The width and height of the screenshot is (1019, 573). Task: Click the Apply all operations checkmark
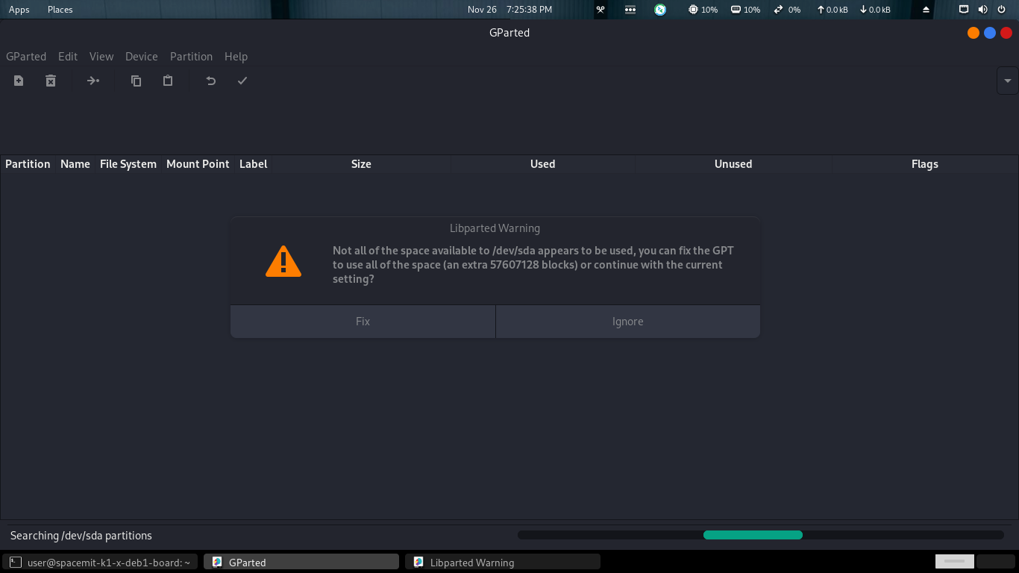(242, 81)
